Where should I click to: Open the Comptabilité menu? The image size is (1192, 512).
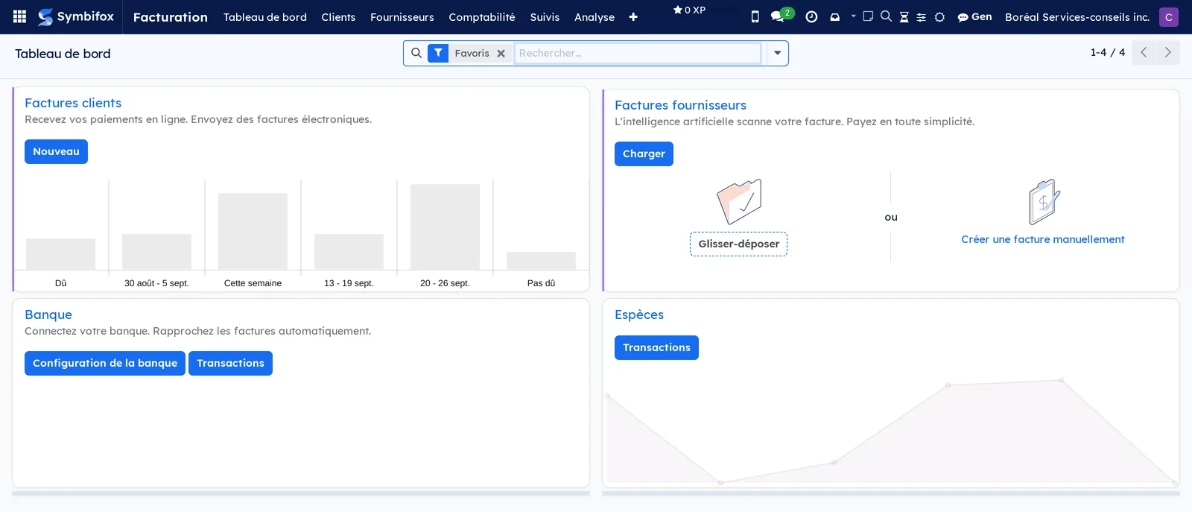tap(482, 17)
